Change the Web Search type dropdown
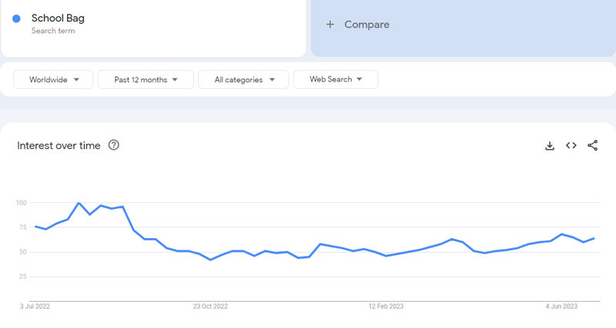The image size is (616, 328). tap(336, 79)
